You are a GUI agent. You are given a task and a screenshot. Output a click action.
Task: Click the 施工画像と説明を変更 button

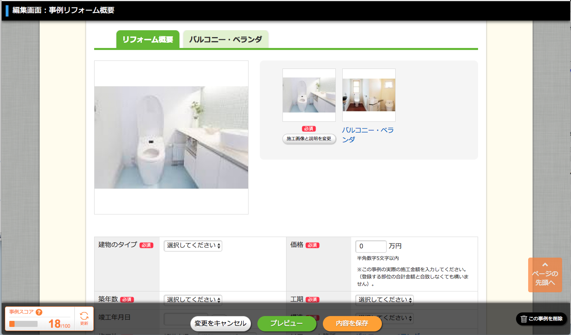(x=309, y=139)
